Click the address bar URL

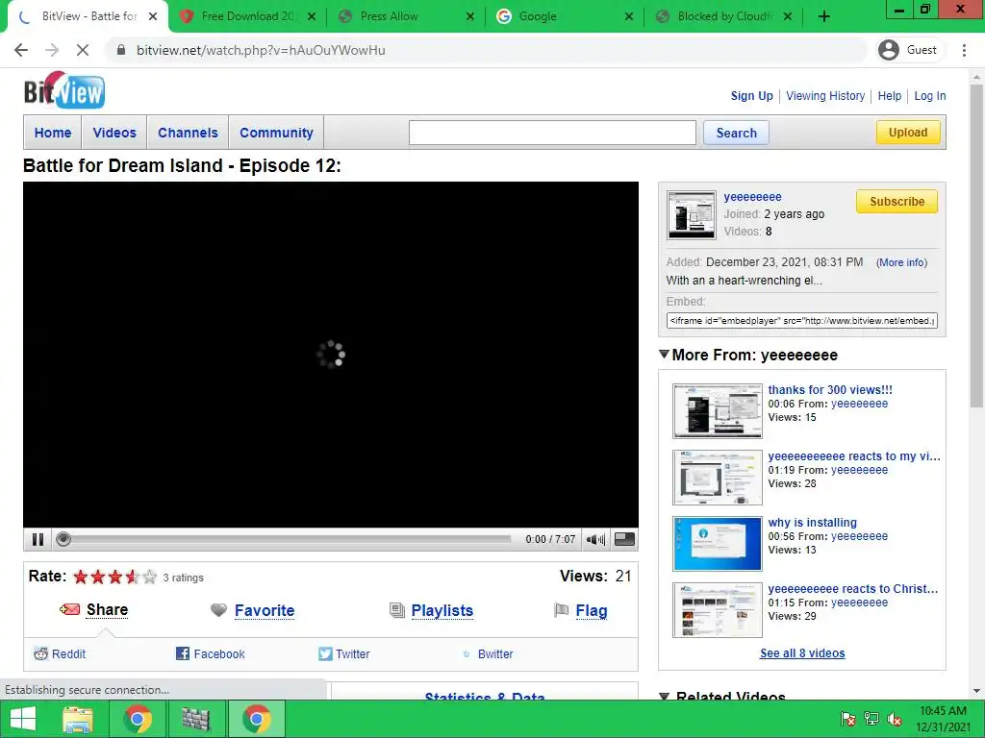261,50
